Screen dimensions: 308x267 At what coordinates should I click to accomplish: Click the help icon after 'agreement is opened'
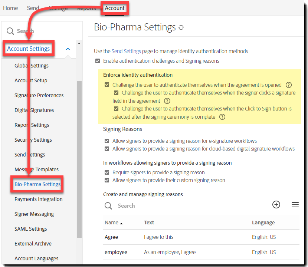pos(288,85)
